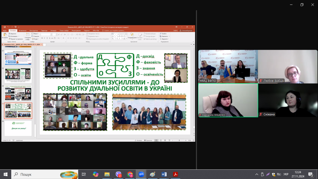Select the 'Дякую за увагу!' slide thumbnail

coord(18,128)
